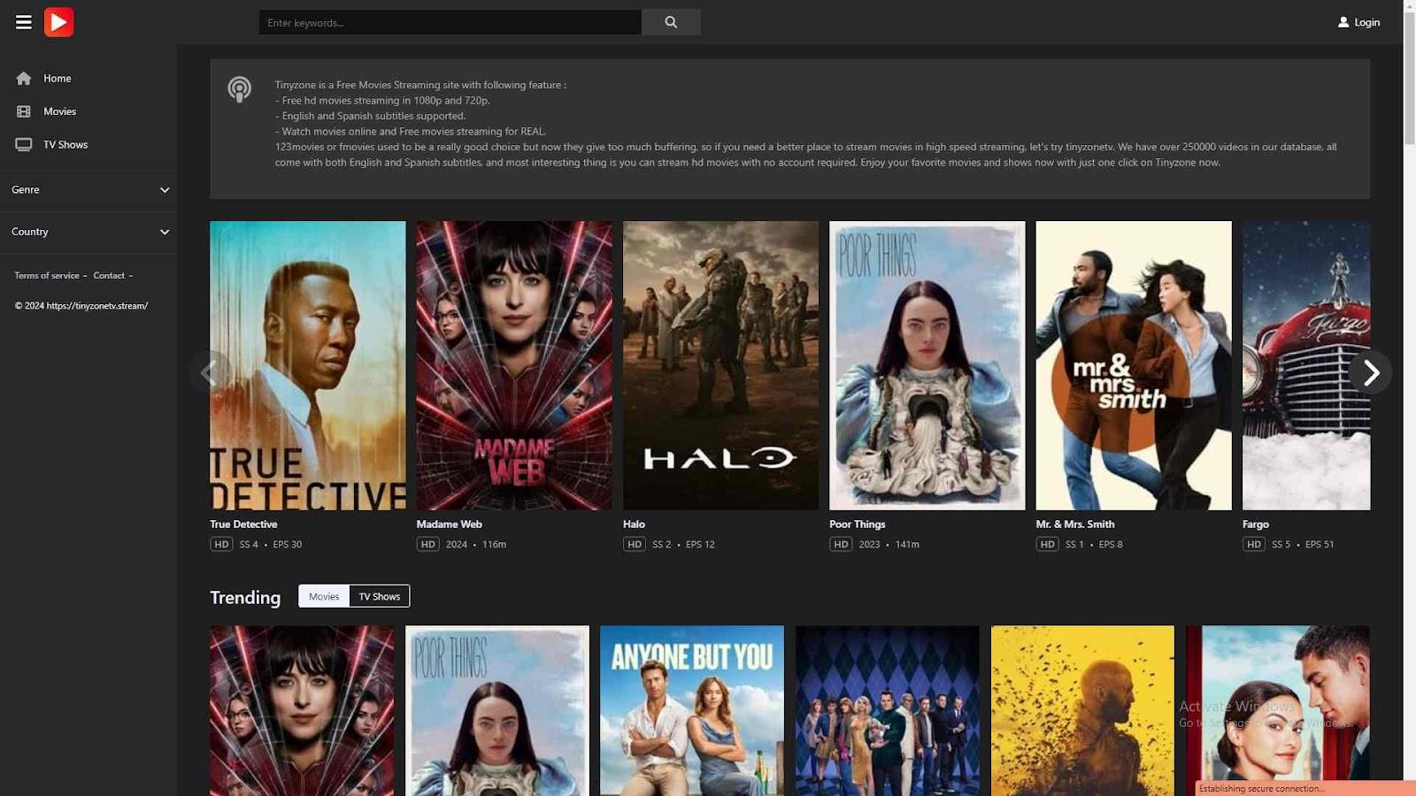This screenshot has width=1416, height=796.
Task: Click 'Establishing secure connection' status bar
Action: [1305, 788]
